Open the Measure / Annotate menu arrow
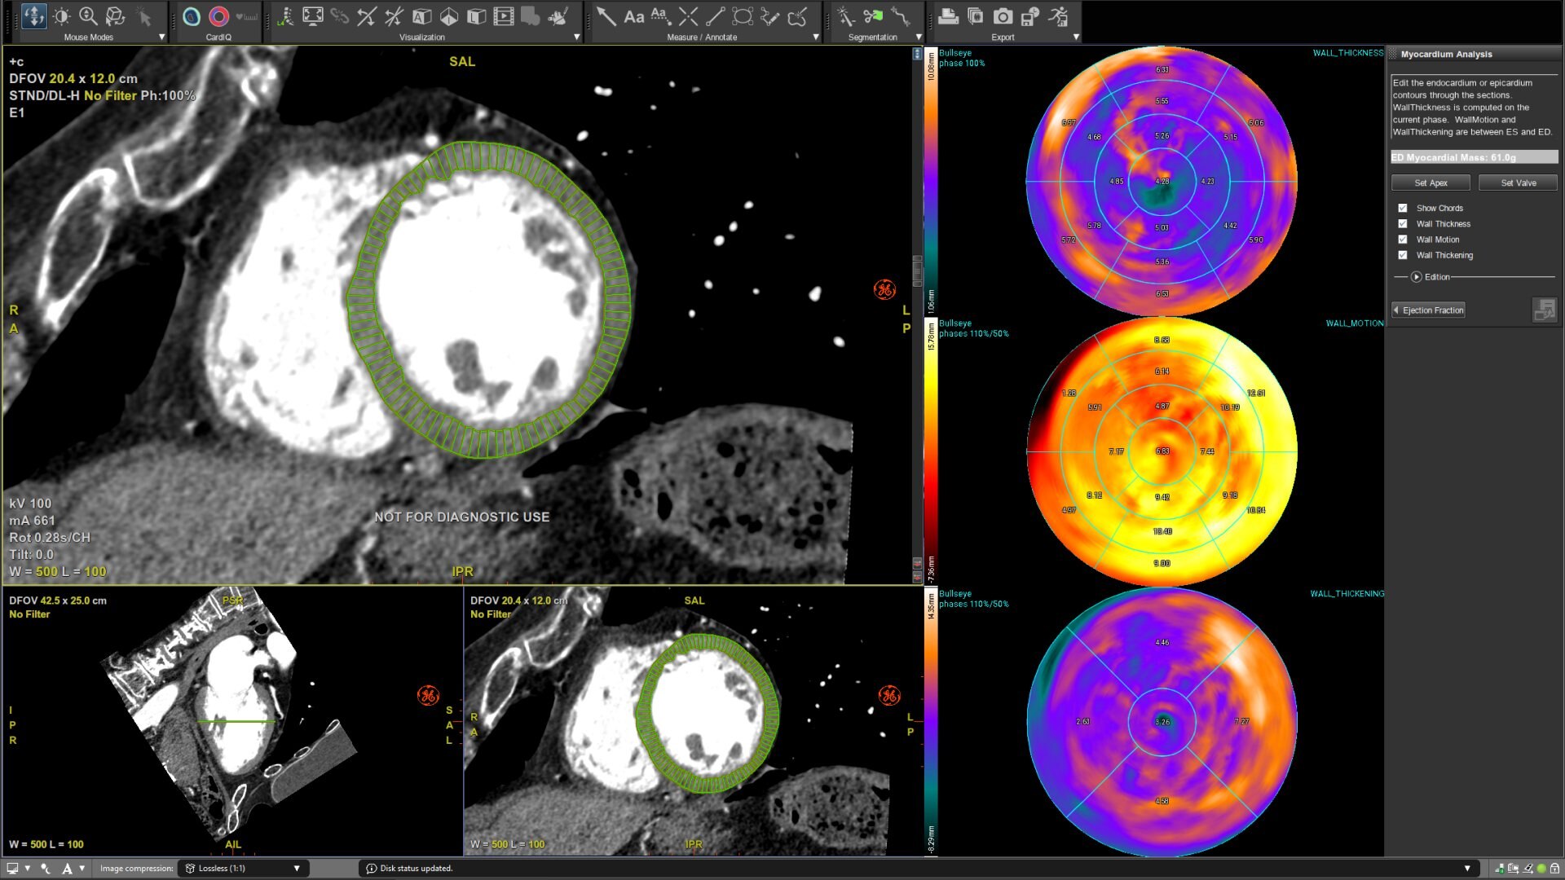This screenshot has width=1565, height=880. (816, 37)
